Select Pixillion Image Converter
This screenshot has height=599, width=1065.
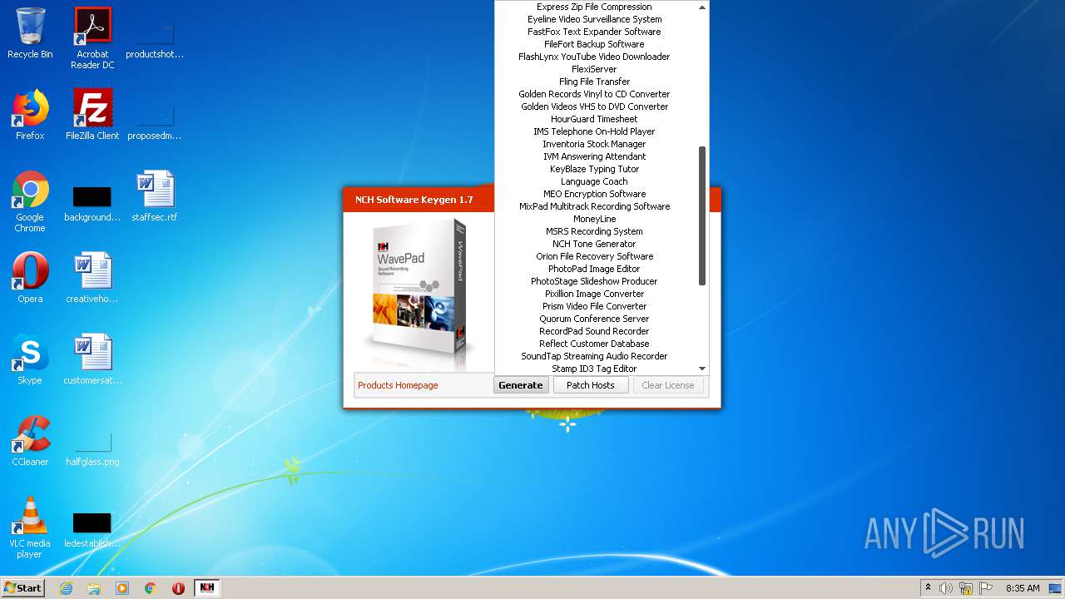click(x=594, y=294)
